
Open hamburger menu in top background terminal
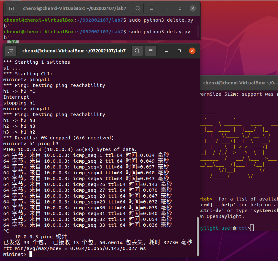[151, 8]
